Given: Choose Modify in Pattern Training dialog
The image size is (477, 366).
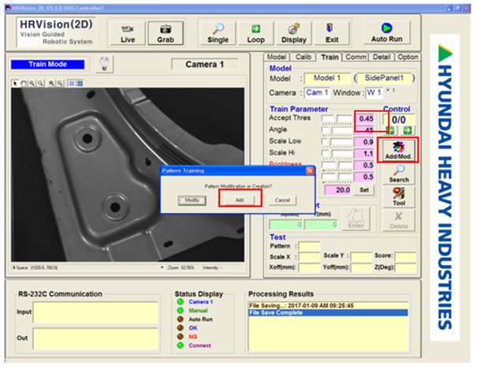Looking at the screenshot, I should pyautogui.click(x=192, y=200).
